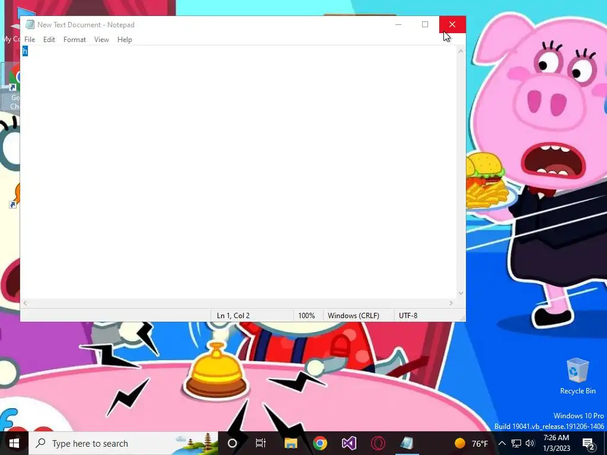Open the View menu in Notepad

(x=101, y=40)
